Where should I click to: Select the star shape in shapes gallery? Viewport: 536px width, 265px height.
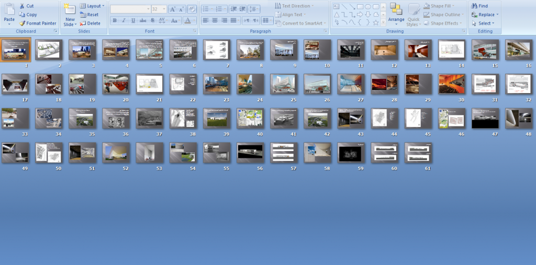(x=376, y=22)
